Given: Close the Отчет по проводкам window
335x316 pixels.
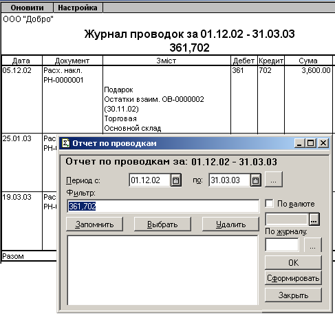Looking at the screenshot, I should coord(323,143).
